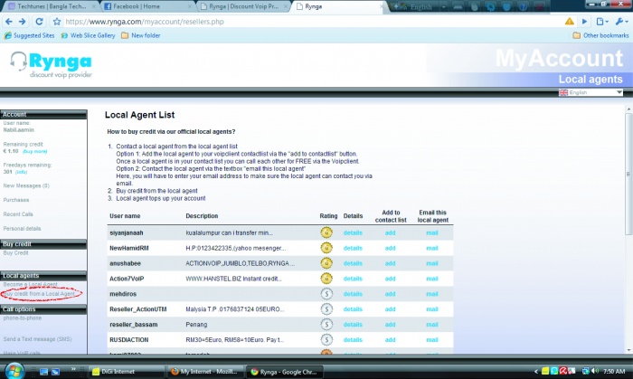Click the Rynga headset logo
Viewport: 633px width, 379px height.
(51, 64)
